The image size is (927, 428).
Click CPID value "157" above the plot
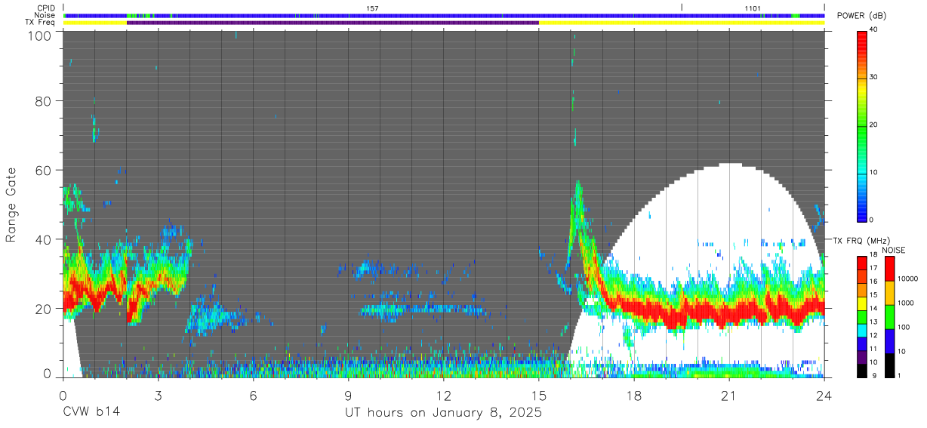pyautogui.click(x=372, y=8)
